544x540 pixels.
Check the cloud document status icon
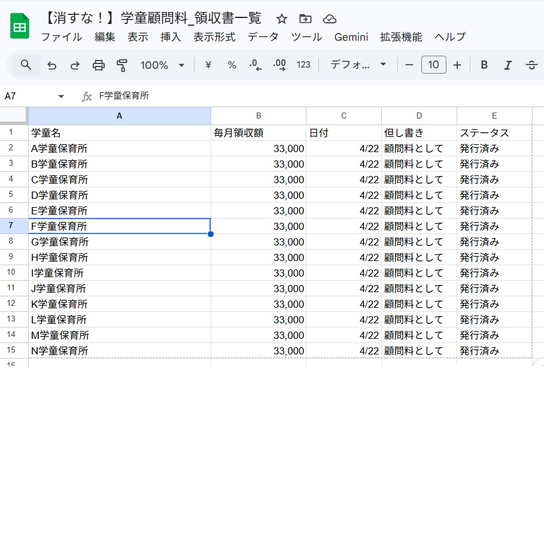(x=329, y=19)
